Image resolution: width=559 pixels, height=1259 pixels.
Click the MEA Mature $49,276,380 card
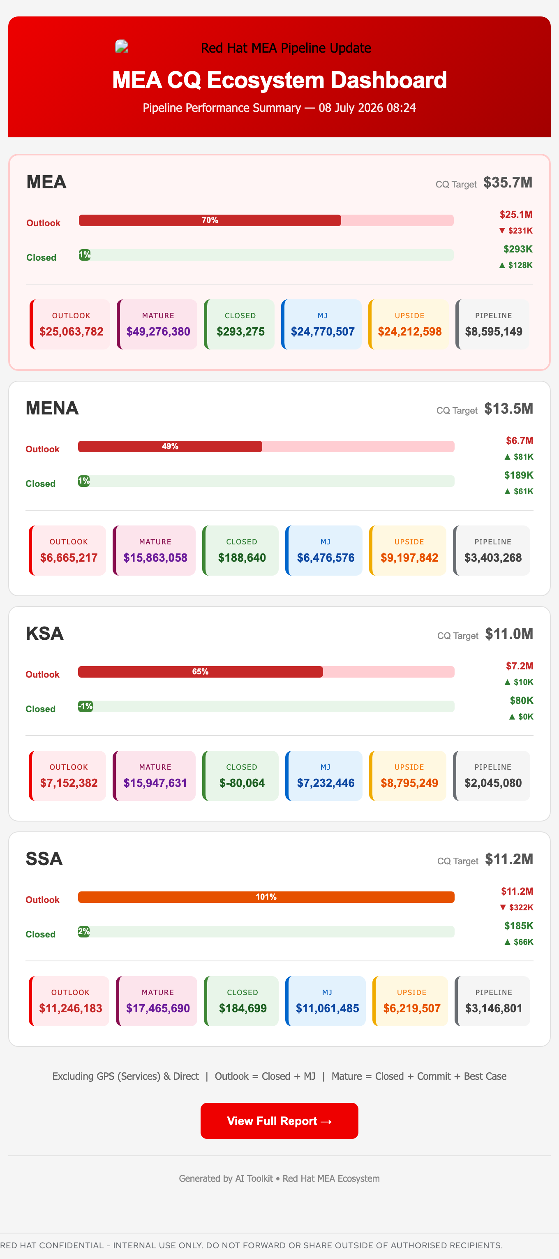coord(157,324)
